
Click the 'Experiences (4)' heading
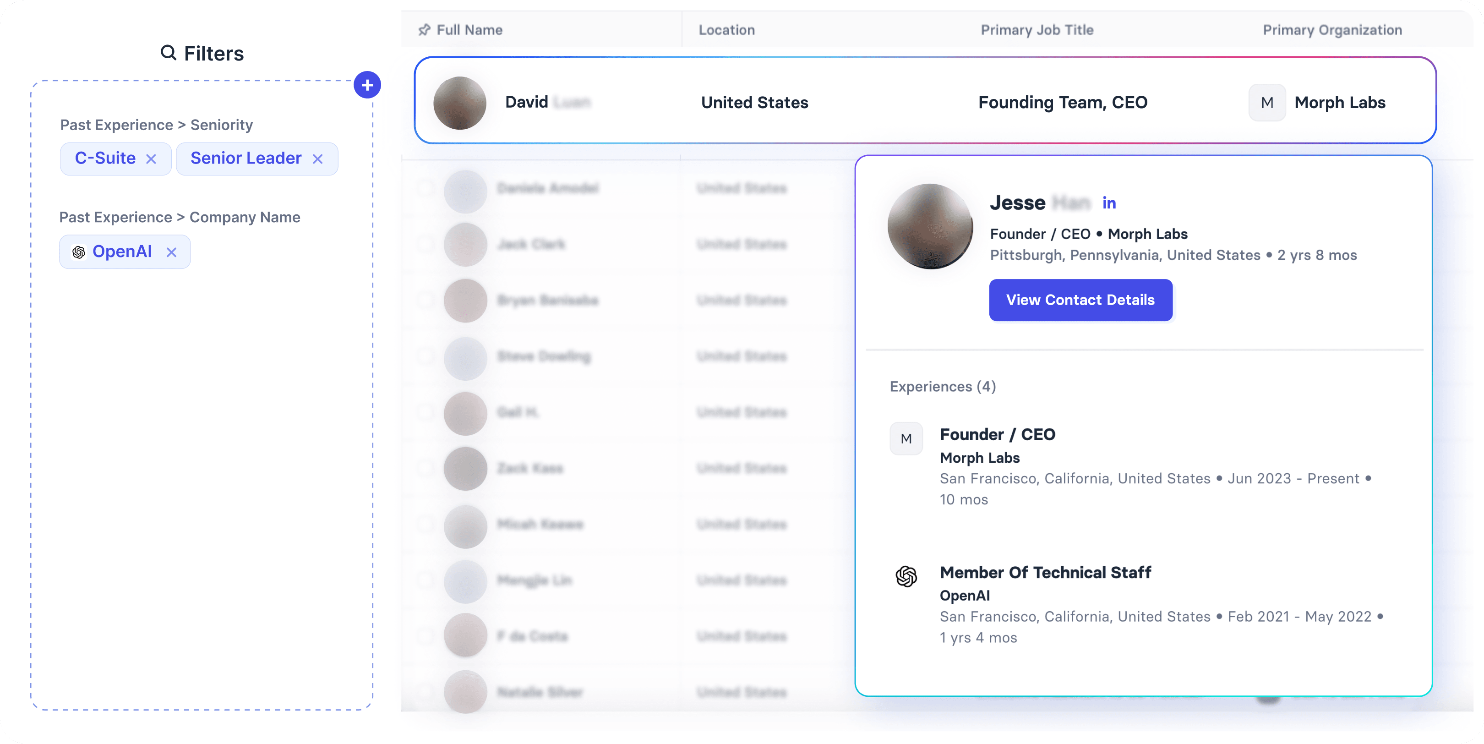pyautogui.click(x=943, y=387)
